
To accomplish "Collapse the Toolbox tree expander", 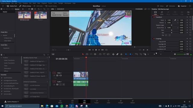I will pyautogui.click(x=2, y=58).
